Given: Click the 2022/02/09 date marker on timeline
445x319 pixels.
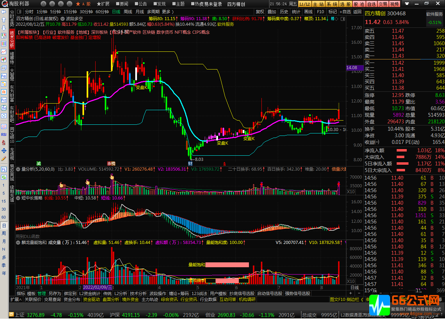Looking at the screenshot, I should 97,288.
